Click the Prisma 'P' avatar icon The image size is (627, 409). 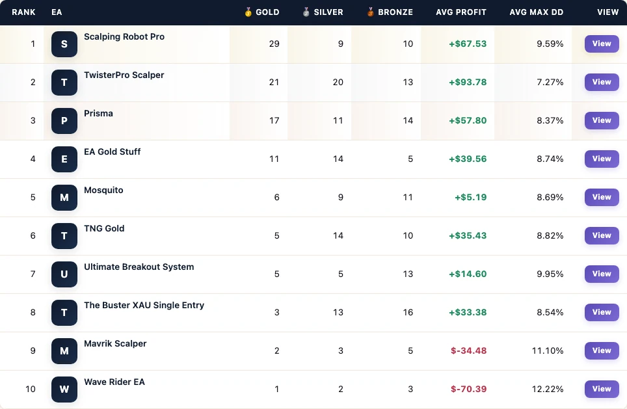[64, 121]
